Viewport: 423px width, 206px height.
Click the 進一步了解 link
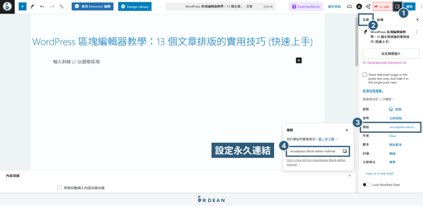tap(327, 139)
